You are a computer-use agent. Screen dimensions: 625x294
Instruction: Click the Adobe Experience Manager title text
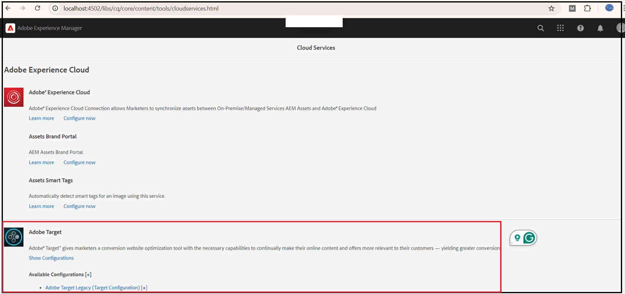tap(50, 28)
